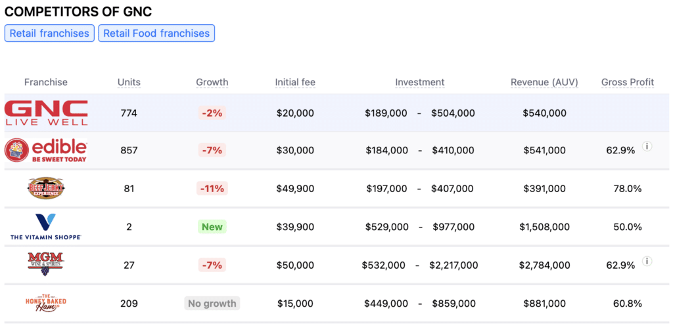Screen dimensions: 673x333
Task: Click initial fee $39,900
Action: [x=295, y=227]
